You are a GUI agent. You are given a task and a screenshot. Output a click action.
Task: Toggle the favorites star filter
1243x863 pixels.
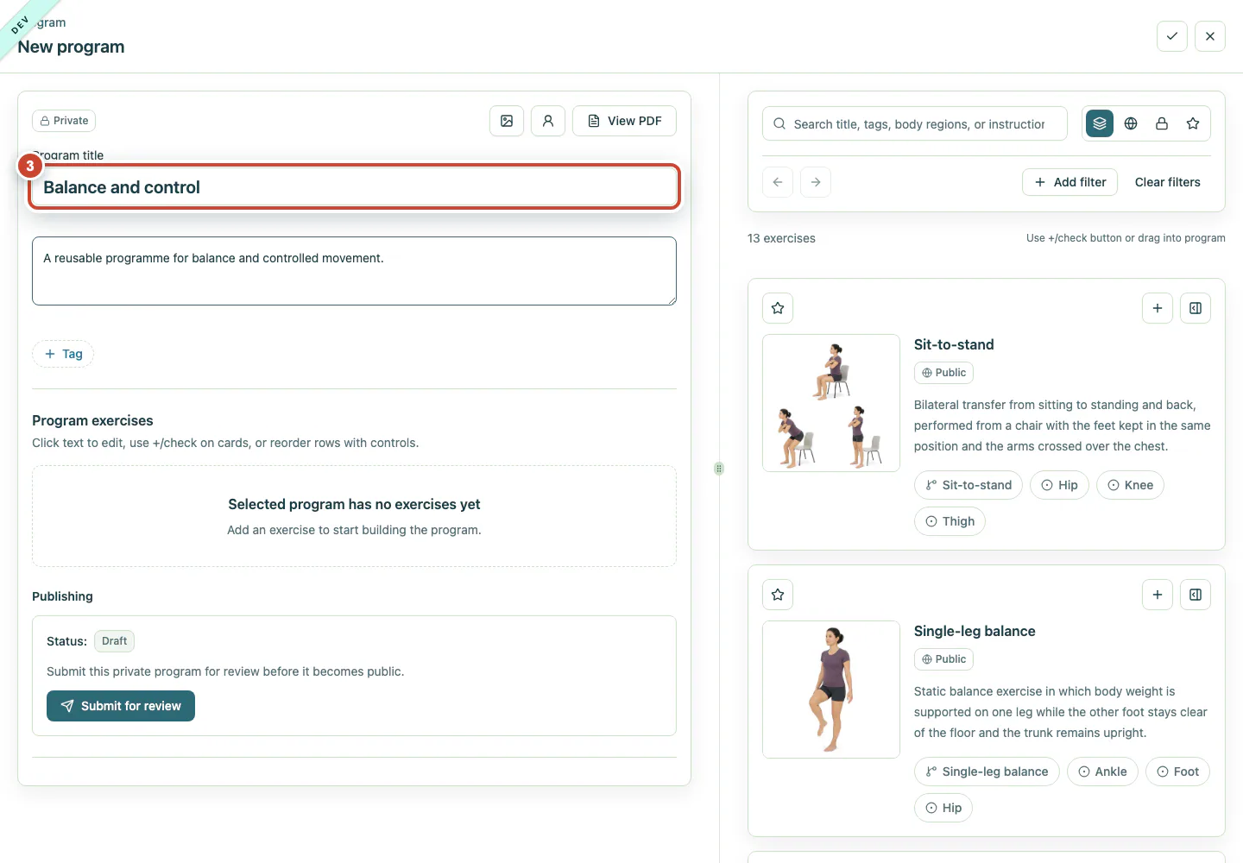coord(1193,123)
